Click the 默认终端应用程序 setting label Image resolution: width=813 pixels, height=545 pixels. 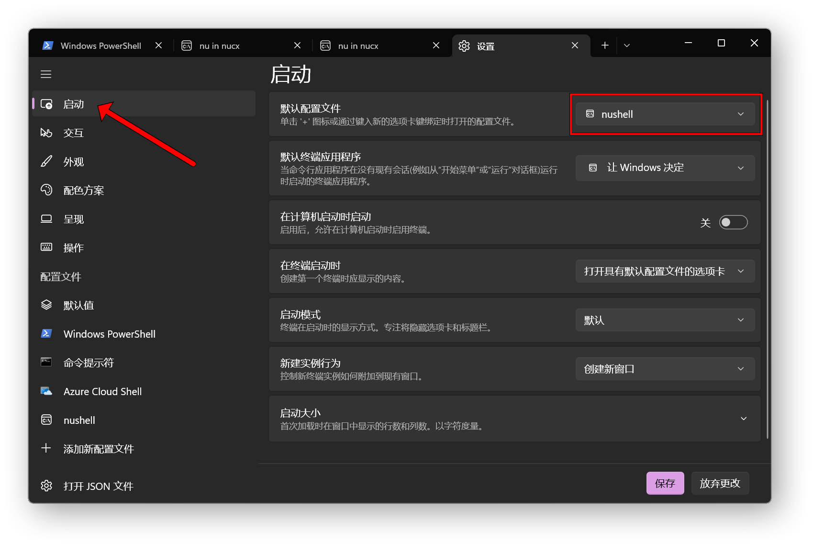point(321,157)
